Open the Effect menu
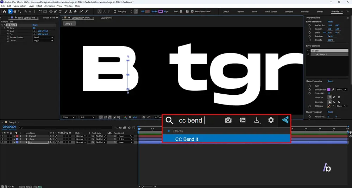 (x=39, y=6)
